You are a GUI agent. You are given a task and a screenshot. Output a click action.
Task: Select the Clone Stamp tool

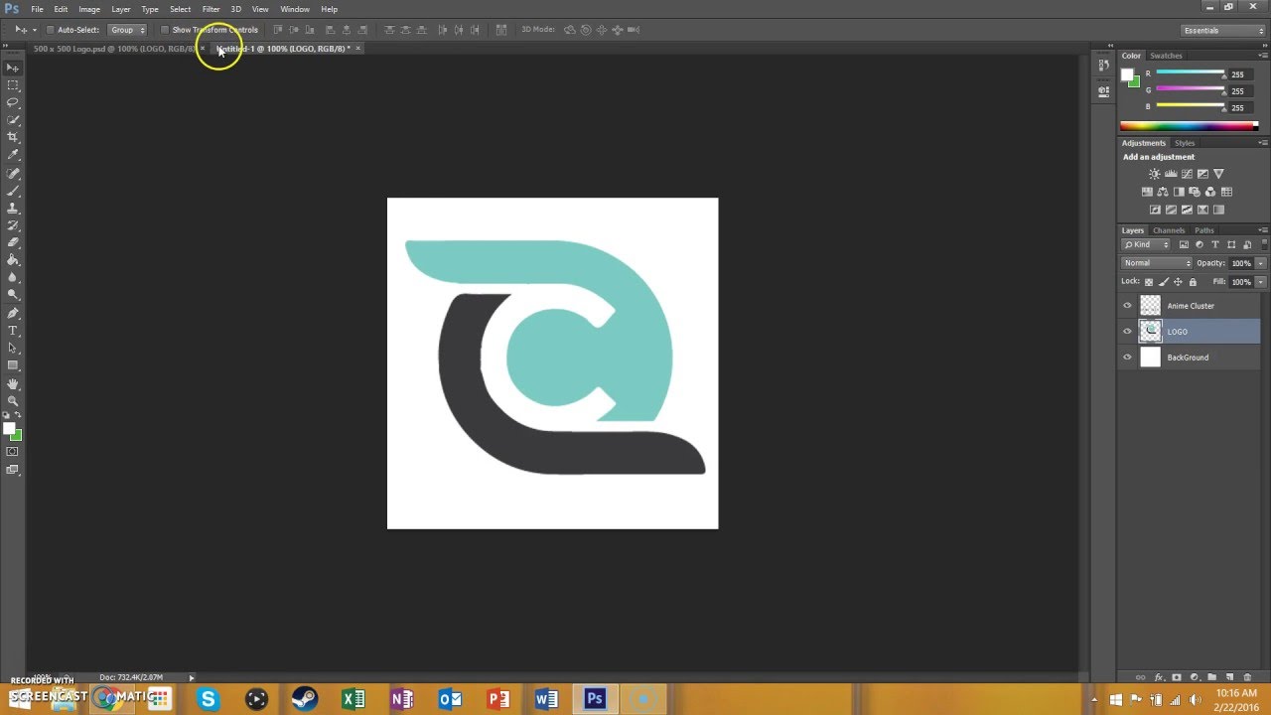pyautogui.click(x=13, y=208)
